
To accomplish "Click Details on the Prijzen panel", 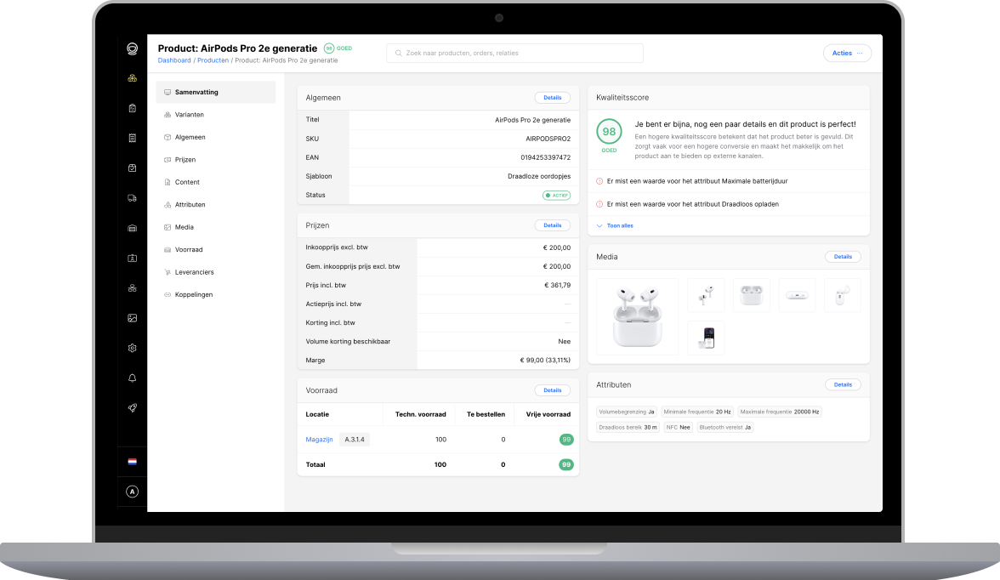I will pyautogui.click(x=552, y=225).
